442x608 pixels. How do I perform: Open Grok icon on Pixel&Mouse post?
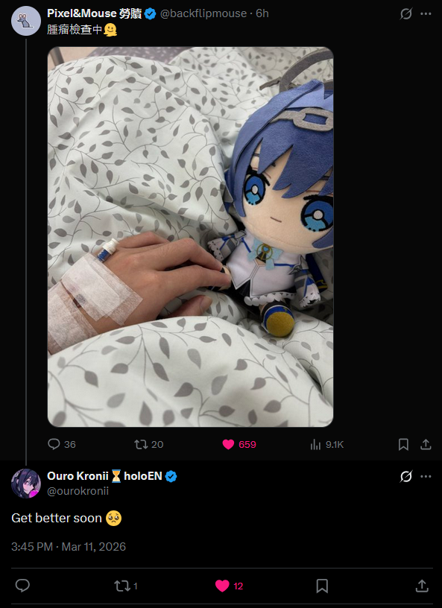pyautogui.click(x=406, y=14)
